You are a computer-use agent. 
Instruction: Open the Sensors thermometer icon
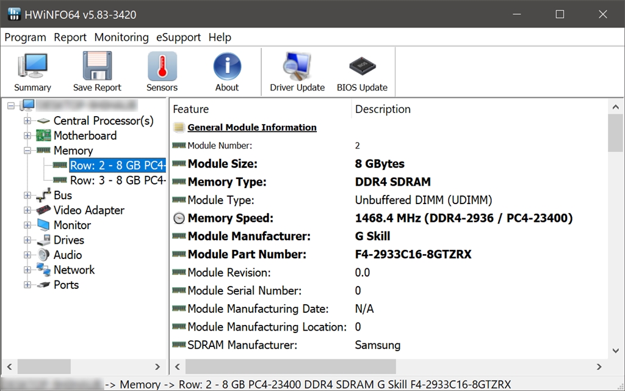pos(162,66)
